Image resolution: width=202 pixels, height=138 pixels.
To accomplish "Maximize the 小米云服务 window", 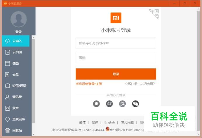I will click(185, 3).
